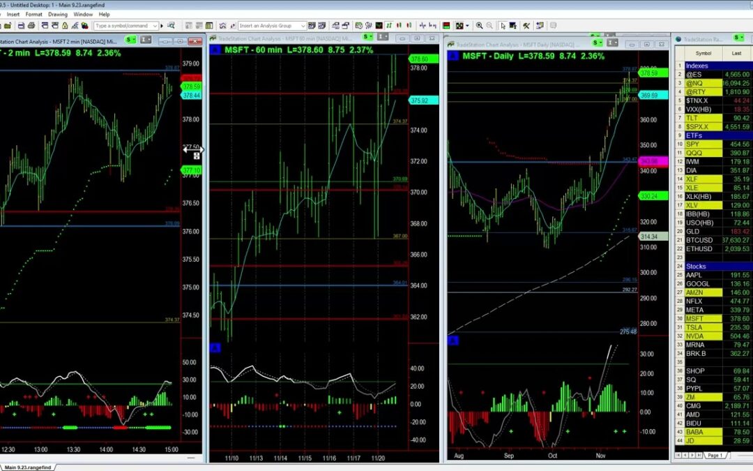Click the print toolbar icon
Viewport: 753px width, 471px height.
(31, 26)
